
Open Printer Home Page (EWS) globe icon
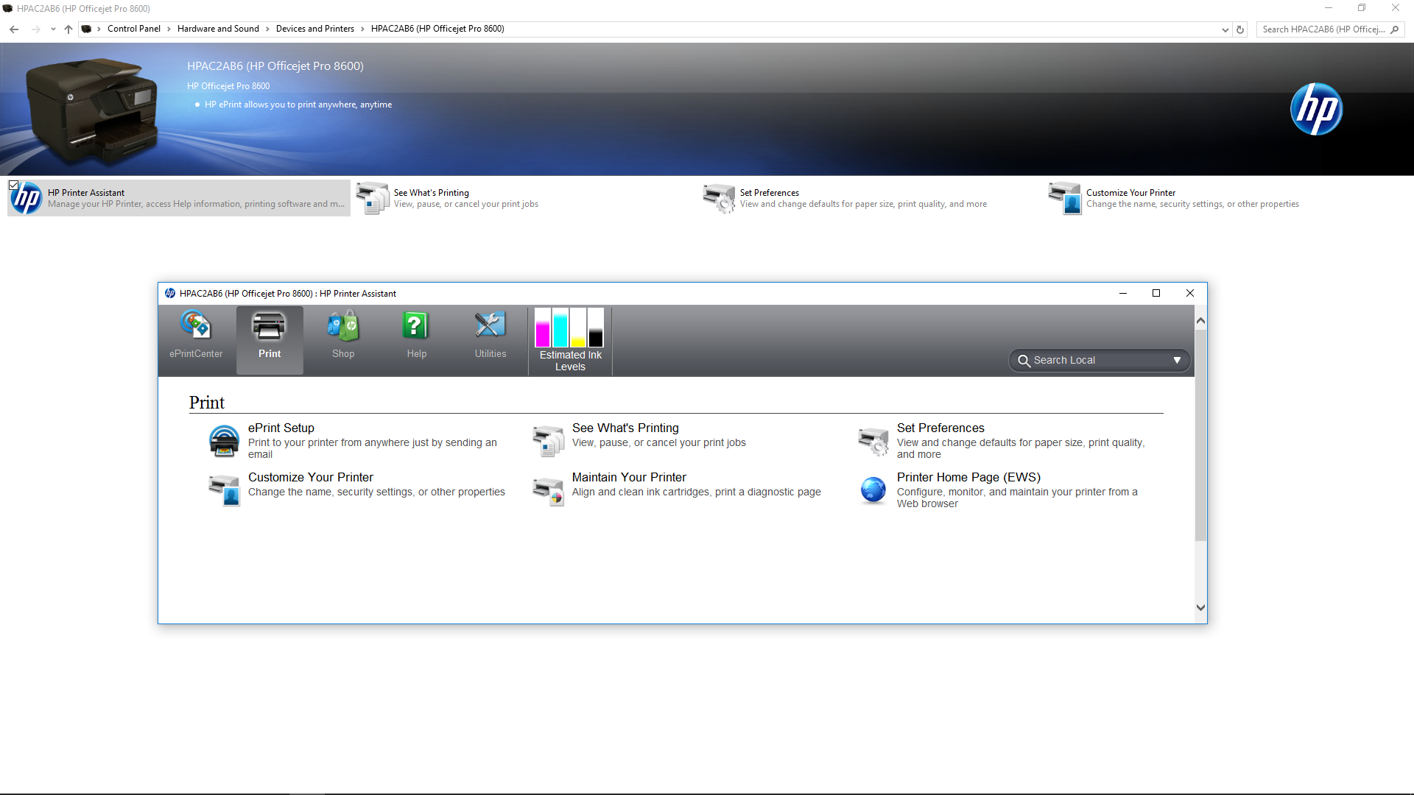click(x=873, y=490)
